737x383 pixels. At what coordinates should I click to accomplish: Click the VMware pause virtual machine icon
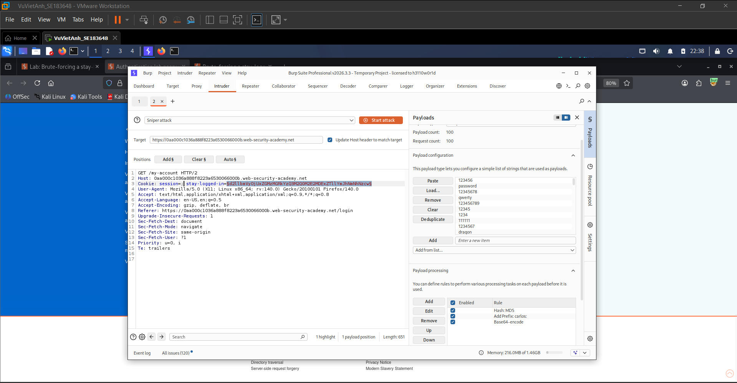coord(118,20)
